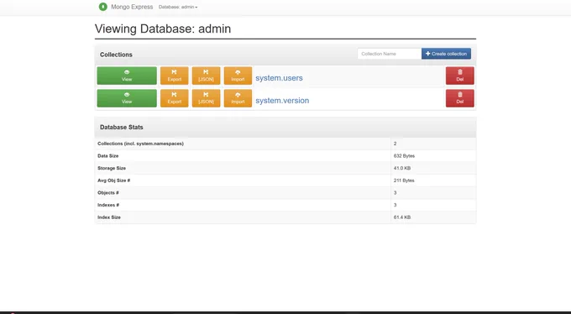Export the system.version collection
The image size is (571, 314).
175,98
